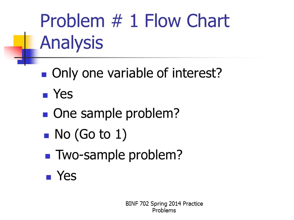Click the text 'One sample problem?'
This screenshot has height=220, width=294.
(116, 114)
